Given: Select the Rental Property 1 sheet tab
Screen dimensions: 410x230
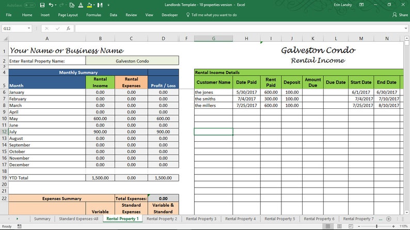Looking at the screenshot, I should 122,219.
